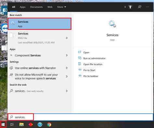Viewport: 154px width, 128px height.
Task: Expand the More filter dropdown
Action: tap(62, 7)
